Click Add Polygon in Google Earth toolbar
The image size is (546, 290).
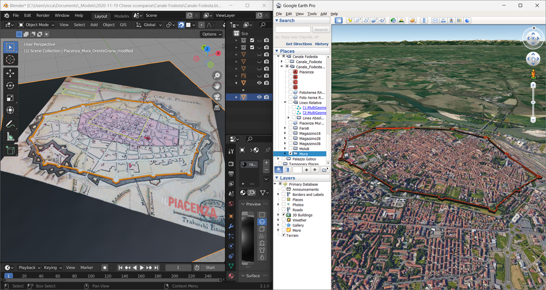pos(358,21)
